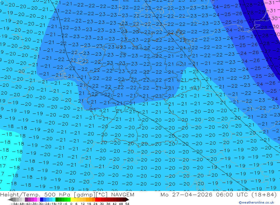The height and width of the screenshot is (205, 280).
Task: Click the Height/Temp. 500 hPa NAVGEM title
Action: pos(67,194)
